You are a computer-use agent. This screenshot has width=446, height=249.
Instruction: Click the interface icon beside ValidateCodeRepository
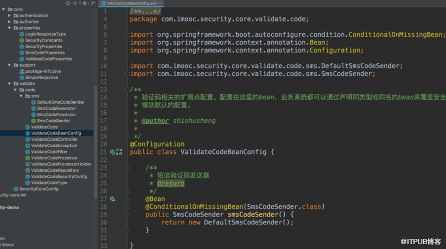pyautogui.click(x=28, y=170)
